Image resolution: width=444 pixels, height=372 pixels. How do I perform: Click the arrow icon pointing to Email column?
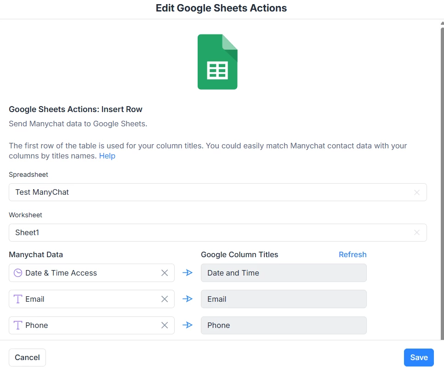click(x=188, y=299)
